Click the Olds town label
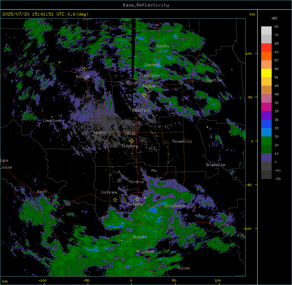Screen dimensions: 292x285 (x=131, y=133)
